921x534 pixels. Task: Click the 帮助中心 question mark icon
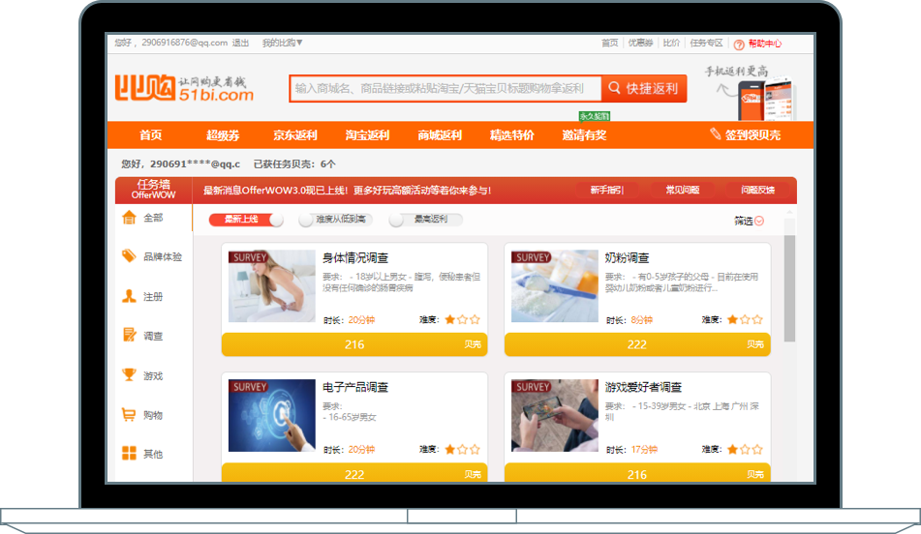[739, 44]
